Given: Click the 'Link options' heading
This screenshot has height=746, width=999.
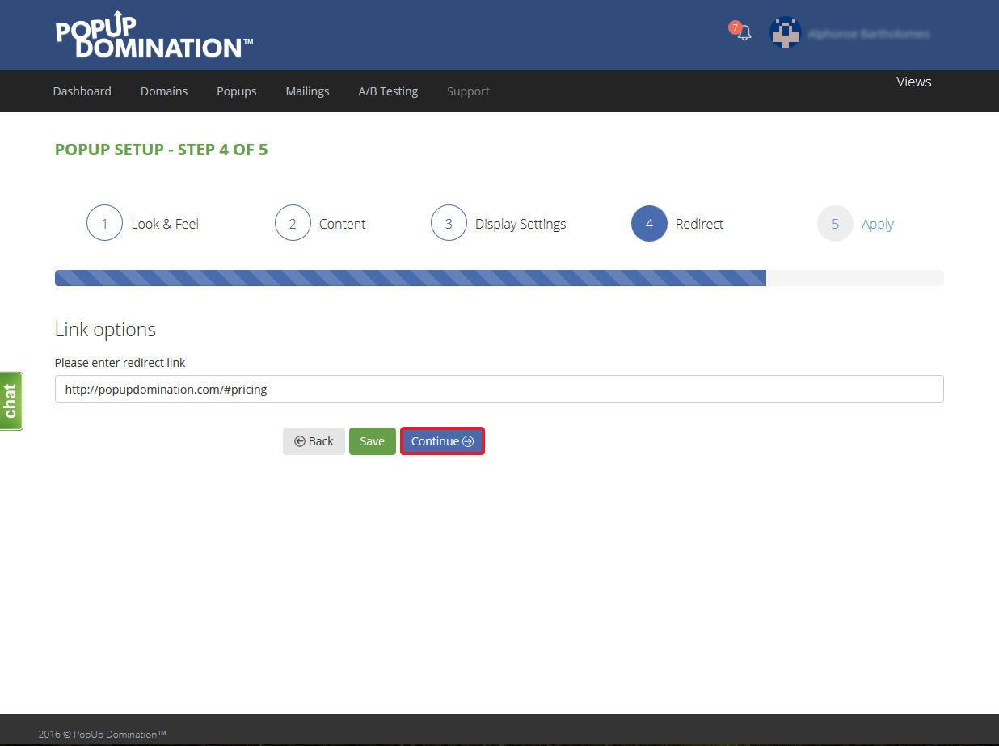Looking at the screenshot, I should click(105, 330).
